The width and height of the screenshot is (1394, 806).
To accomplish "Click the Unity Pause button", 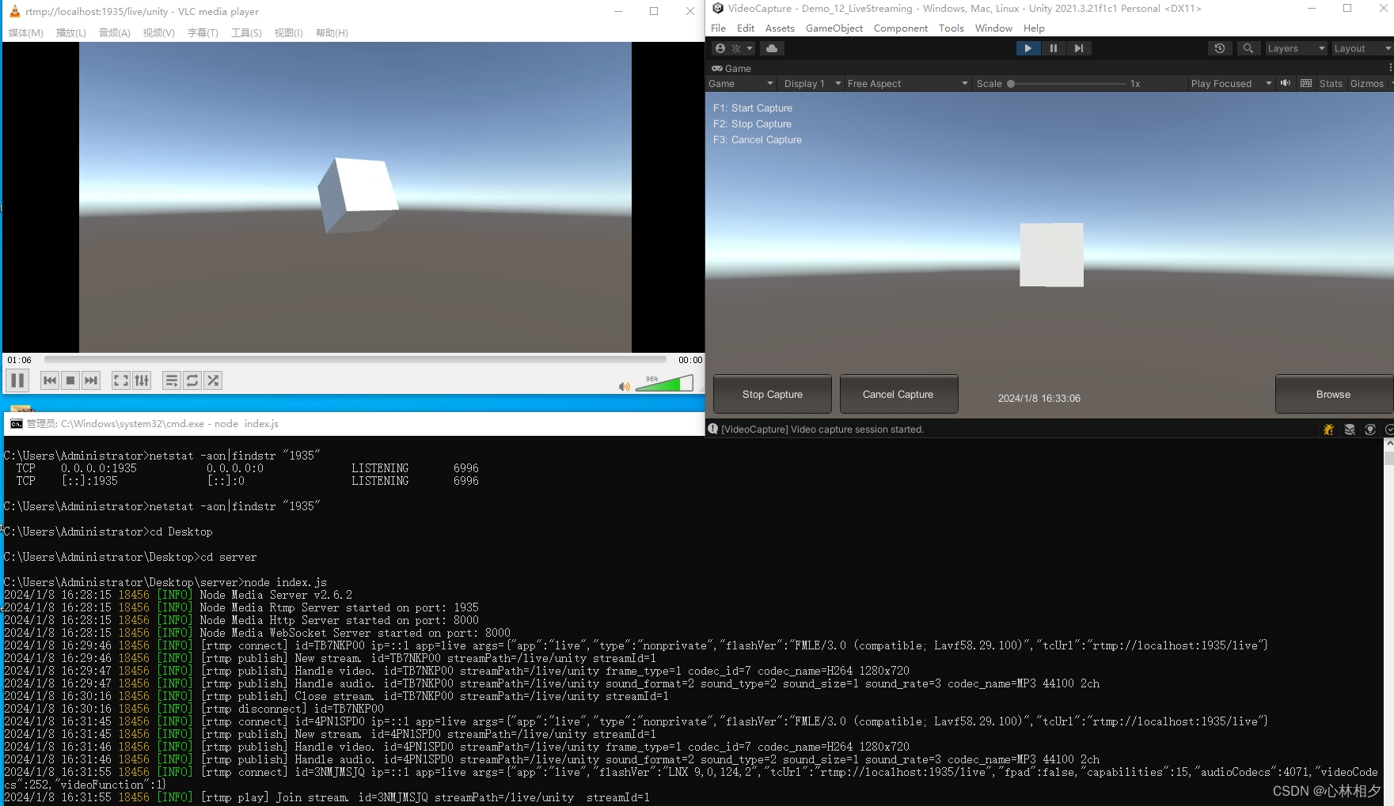I will point(1053,48).
